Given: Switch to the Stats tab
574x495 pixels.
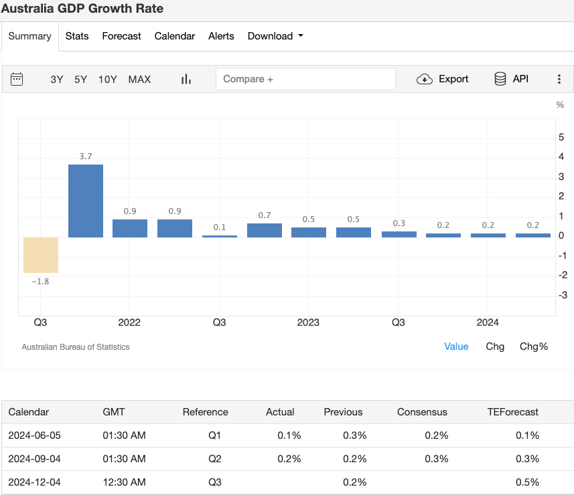Looking at the screenshot, I should pos(76,36).
